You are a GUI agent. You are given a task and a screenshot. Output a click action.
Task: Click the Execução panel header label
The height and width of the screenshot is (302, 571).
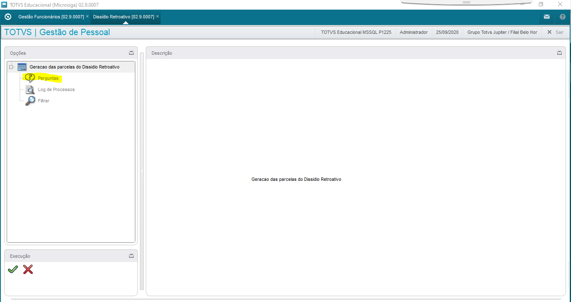click(20, 256)
